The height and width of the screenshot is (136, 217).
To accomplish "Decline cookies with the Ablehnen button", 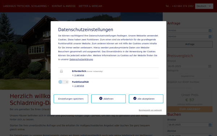I will [109, 99].
